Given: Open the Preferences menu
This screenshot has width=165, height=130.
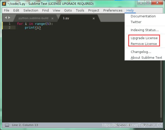Looking at the screenshot, I should pos(113,10).
